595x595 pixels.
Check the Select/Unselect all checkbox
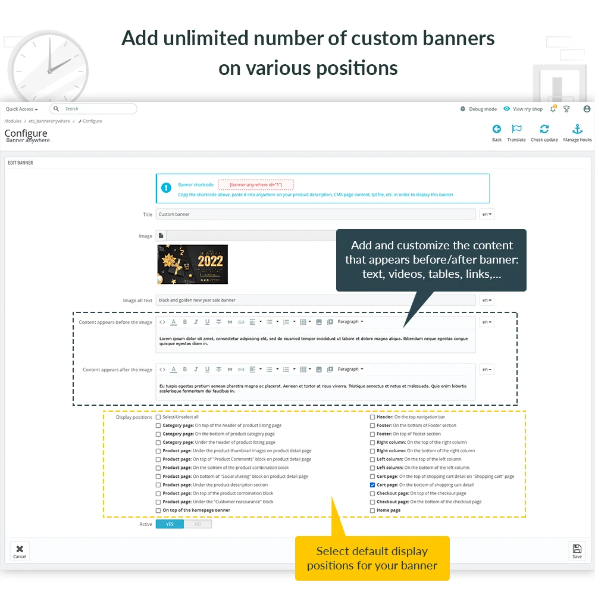(x=158, y=417)
